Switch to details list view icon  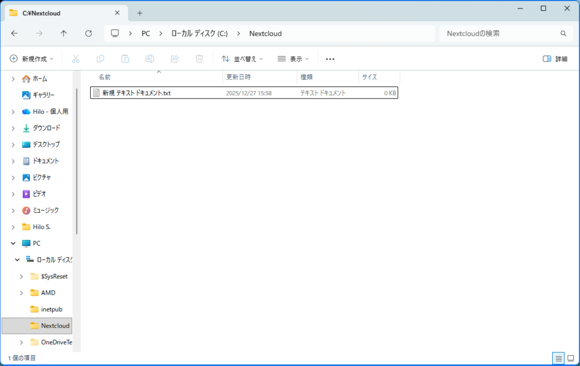point(558,358)
